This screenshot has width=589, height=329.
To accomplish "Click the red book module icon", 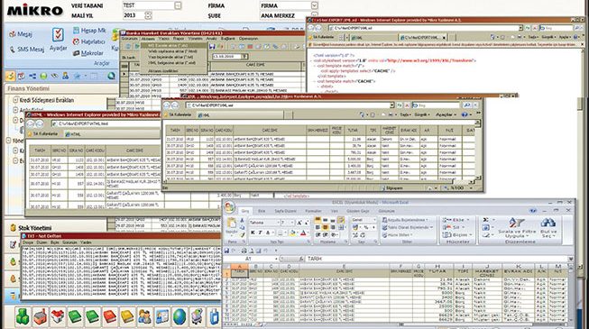I will coord(110,316).
